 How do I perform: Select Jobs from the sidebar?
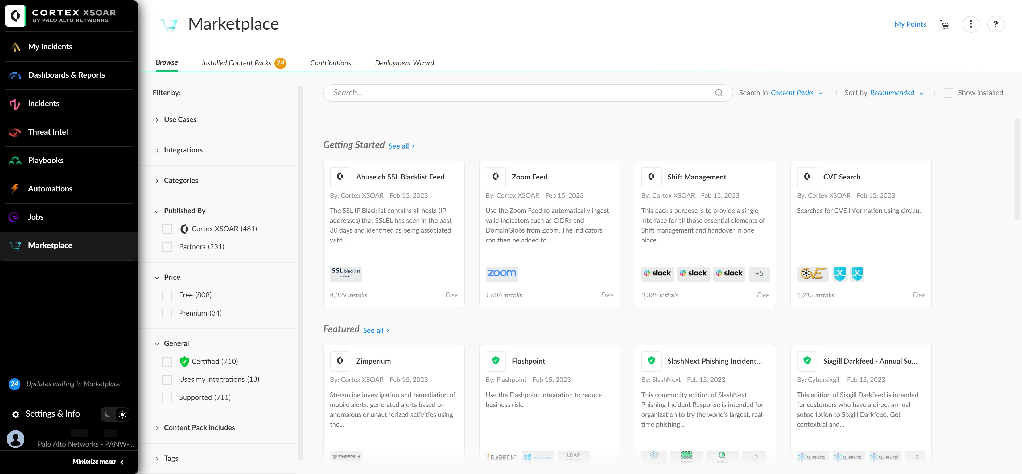pos(36,217)
